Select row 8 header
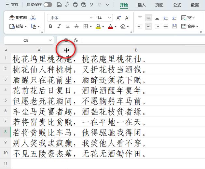 coord(5,132)
